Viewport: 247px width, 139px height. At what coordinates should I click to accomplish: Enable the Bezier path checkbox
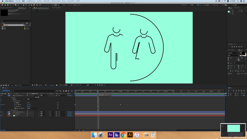[x=74, y=5]
